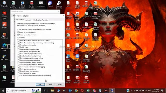Viewport: 166px width, 93px height.
Task: Click the ENG language indicator
Action: 149,91
